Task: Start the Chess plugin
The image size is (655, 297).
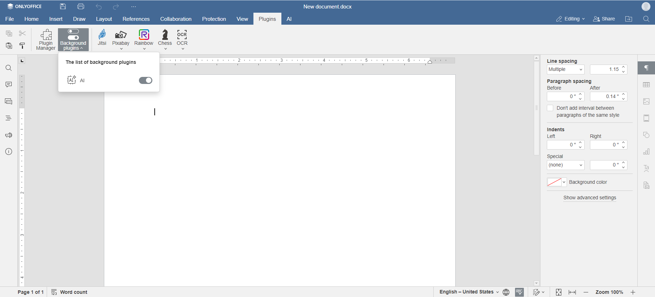Action: 165,37
